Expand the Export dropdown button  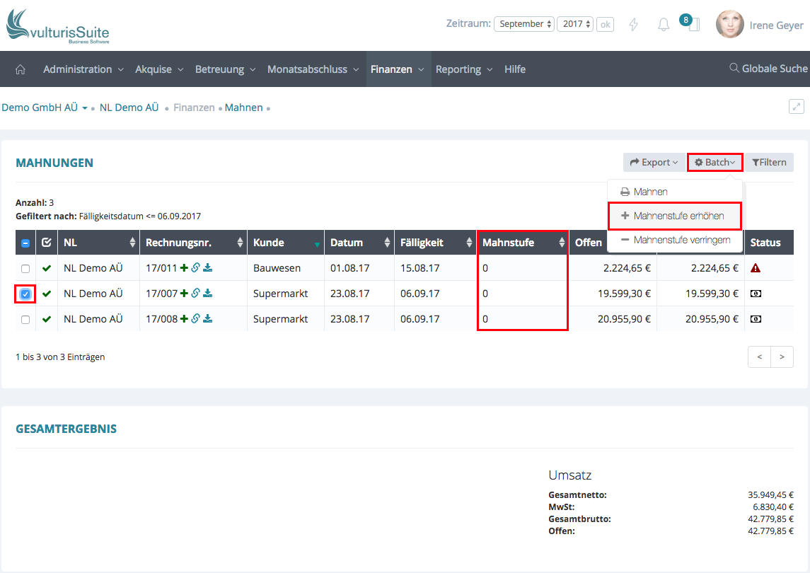(x=654, y=163)
